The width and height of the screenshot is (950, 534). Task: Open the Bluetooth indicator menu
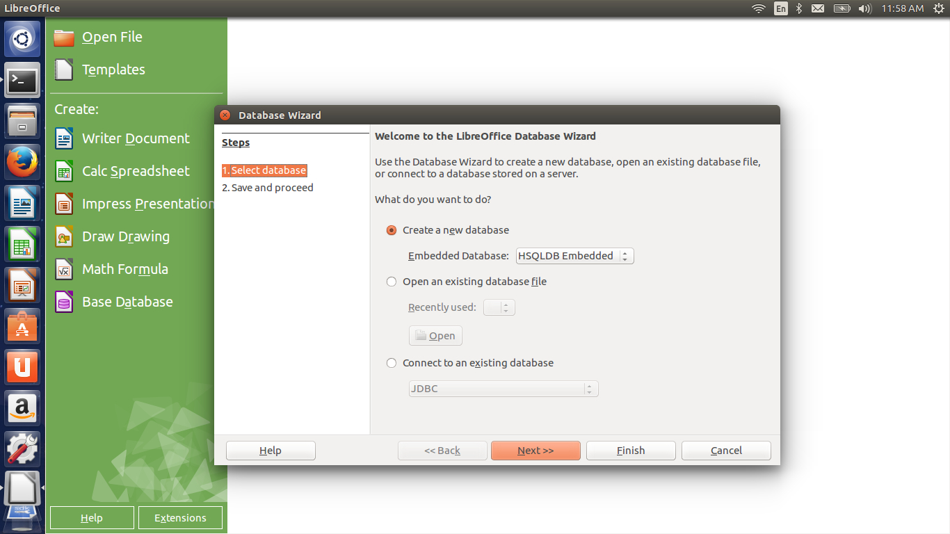799,8
